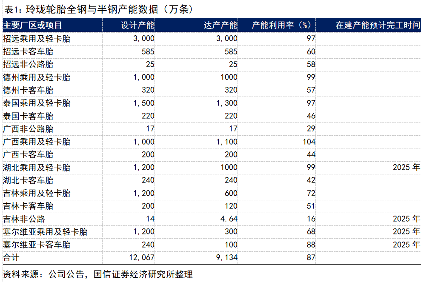Select utilization '46' in 泰国卡客车胎 row
421x282 pixels.
pyautogui.click(x=311, y=116)
